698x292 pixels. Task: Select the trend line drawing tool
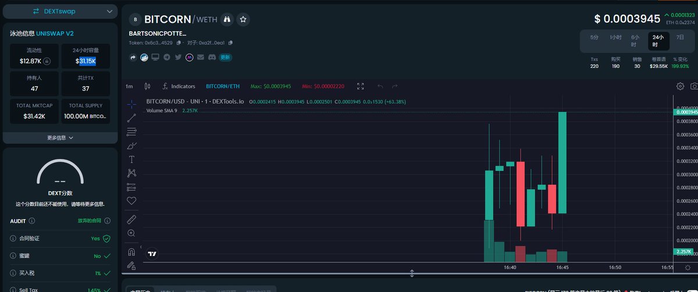(x=131, y=117)
